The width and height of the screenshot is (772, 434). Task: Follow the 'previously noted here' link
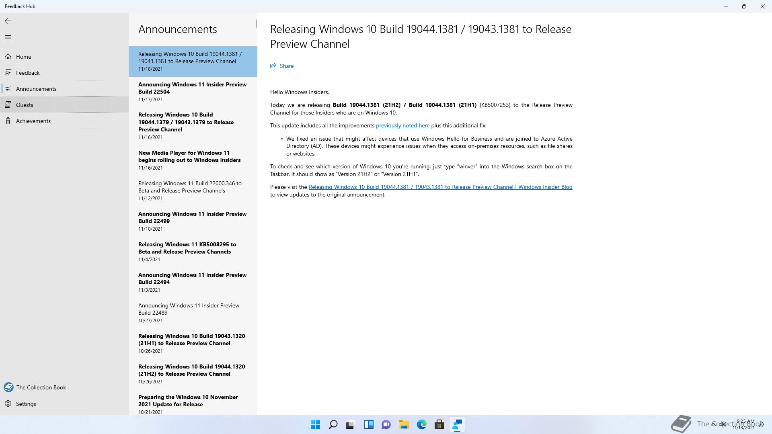(402, 125)
